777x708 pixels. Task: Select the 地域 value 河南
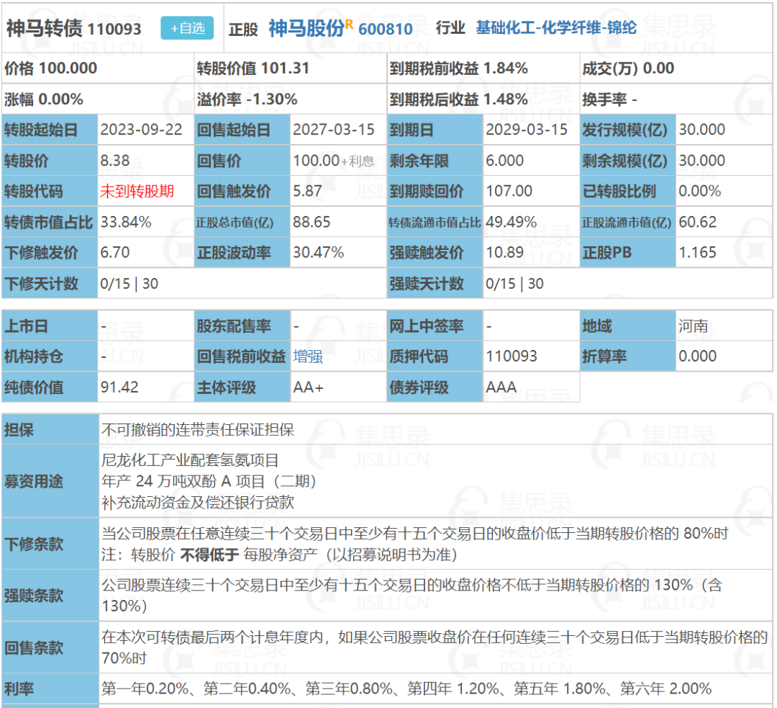pyautogui.click(x=693, y=326)
